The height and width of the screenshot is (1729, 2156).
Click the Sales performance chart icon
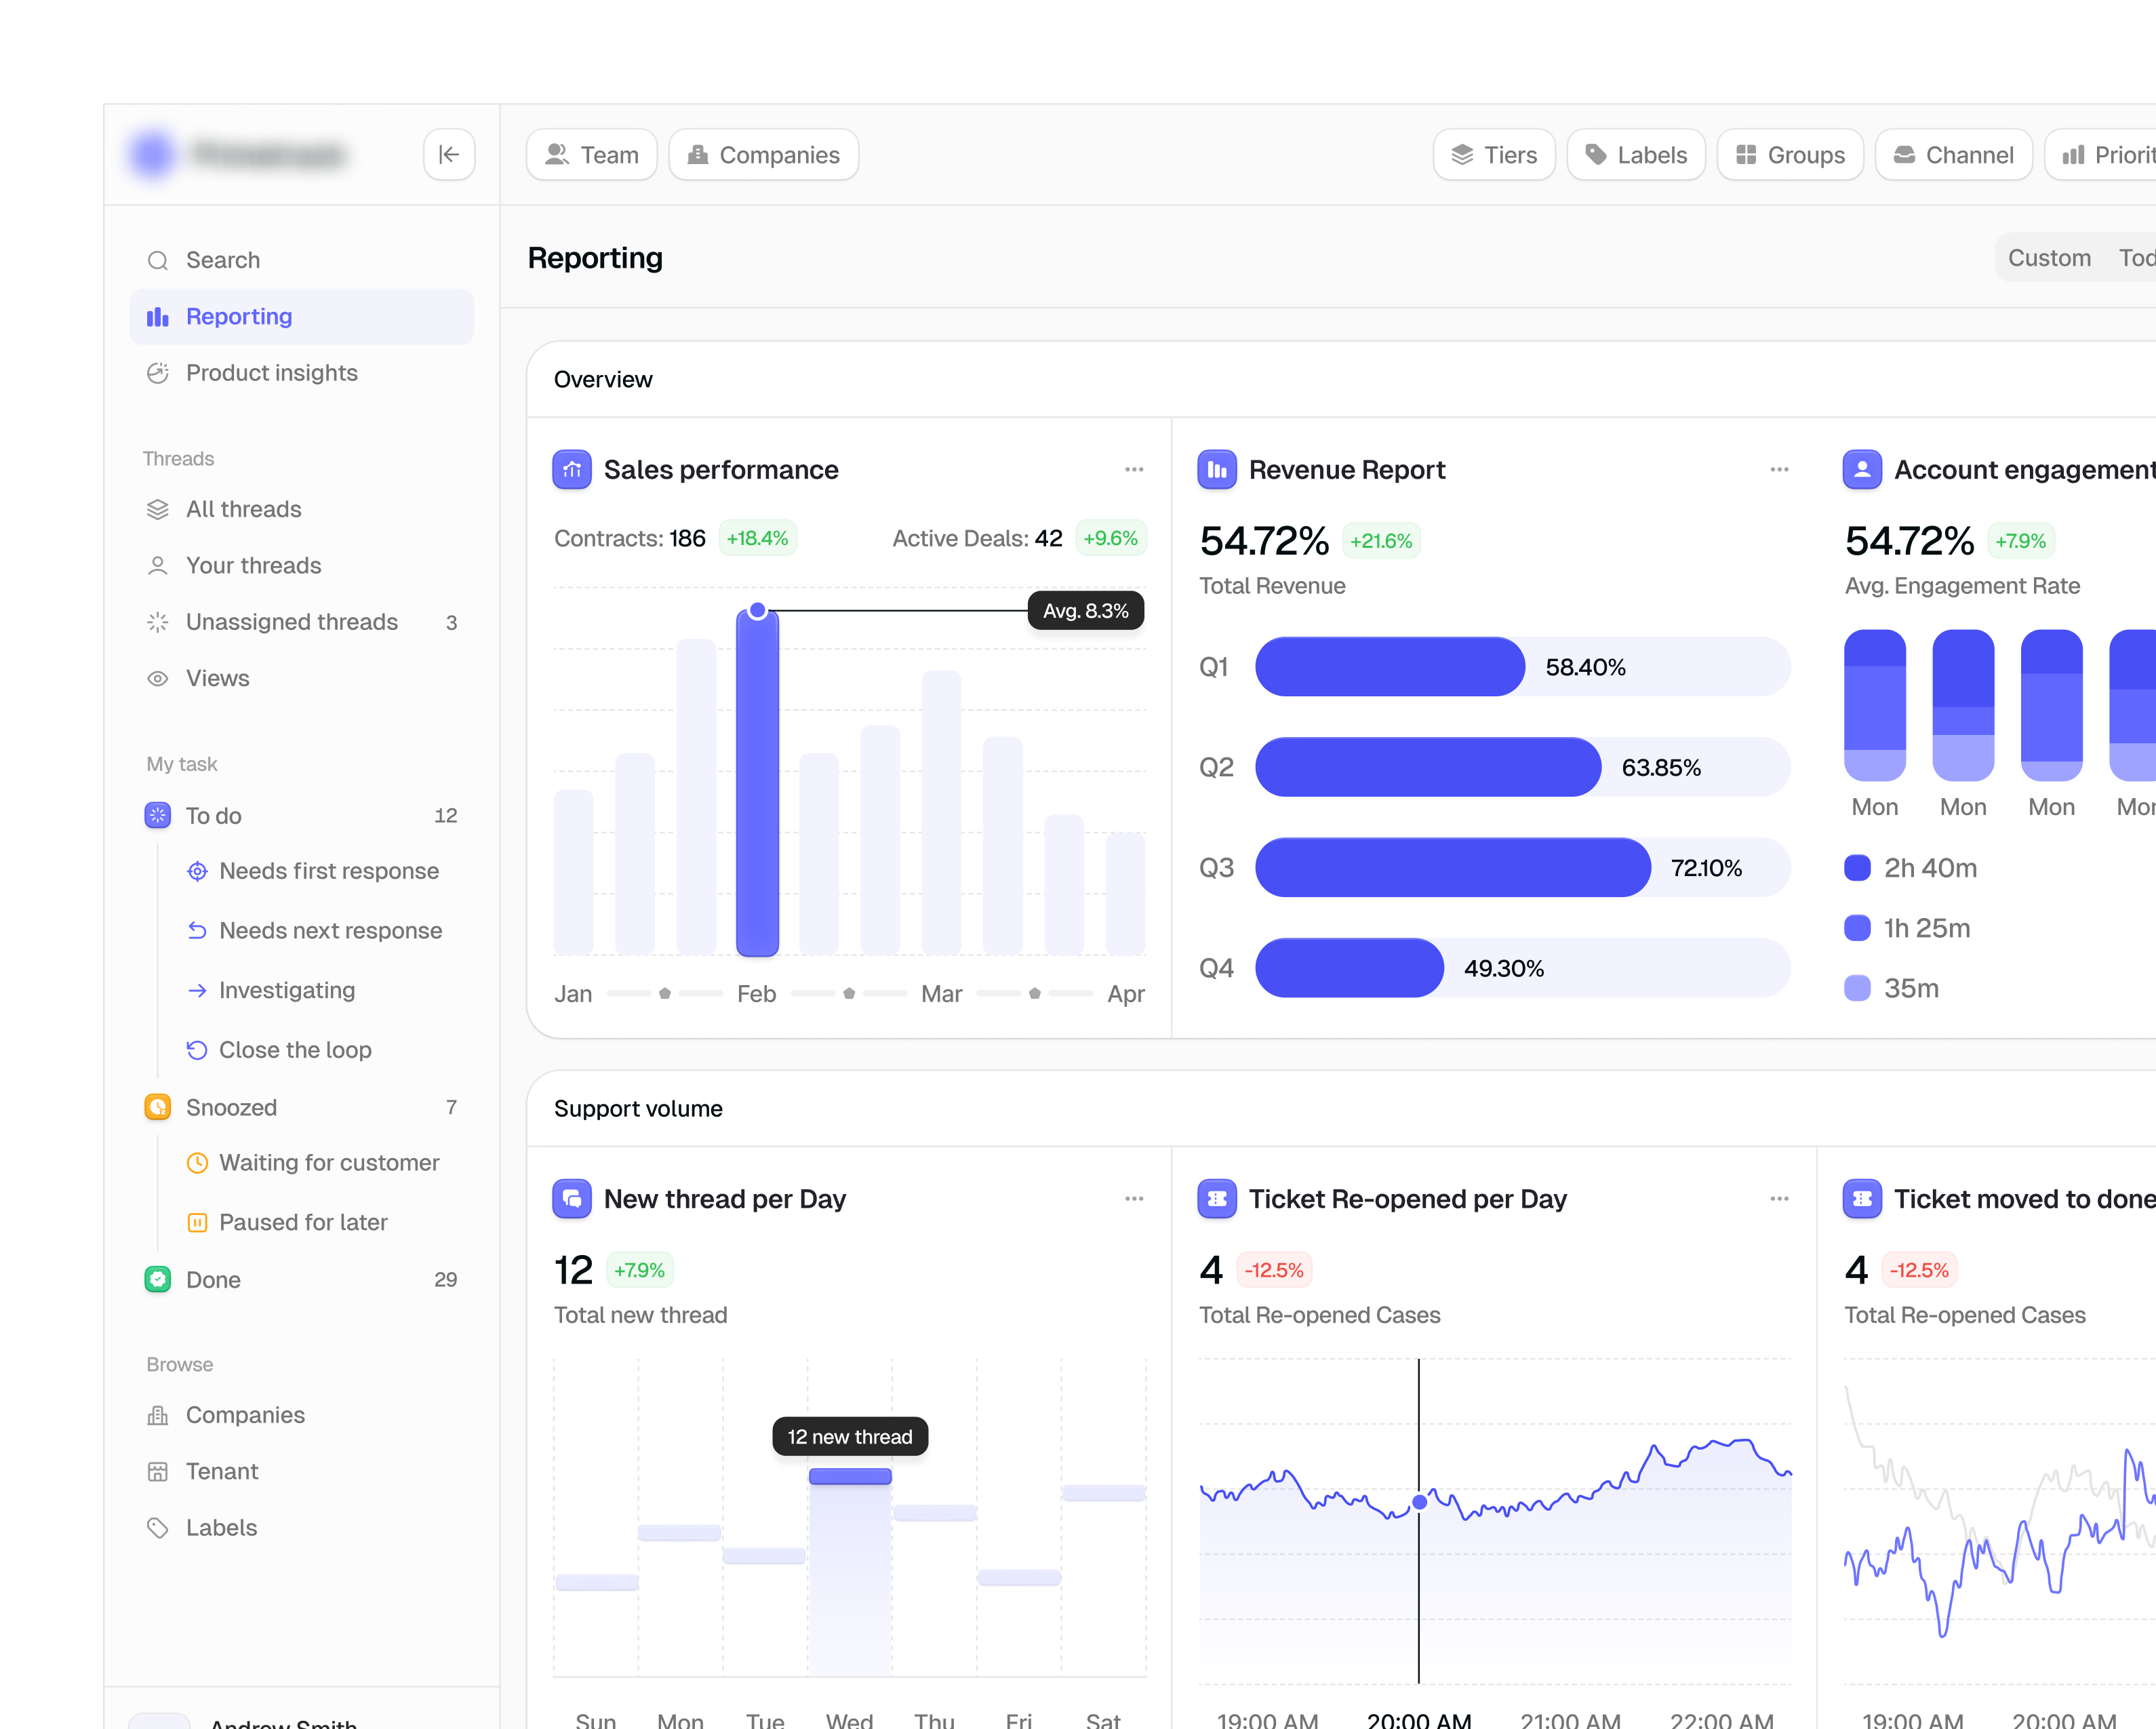coord(572,469)
